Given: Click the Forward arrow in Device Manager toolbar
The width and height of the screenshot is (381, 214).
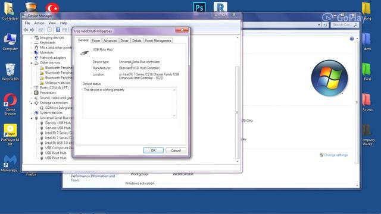Looking at the screenshot, I should point(32,30).
